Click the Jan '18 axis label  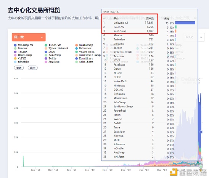pyautogui.click(x=35, y=170)
